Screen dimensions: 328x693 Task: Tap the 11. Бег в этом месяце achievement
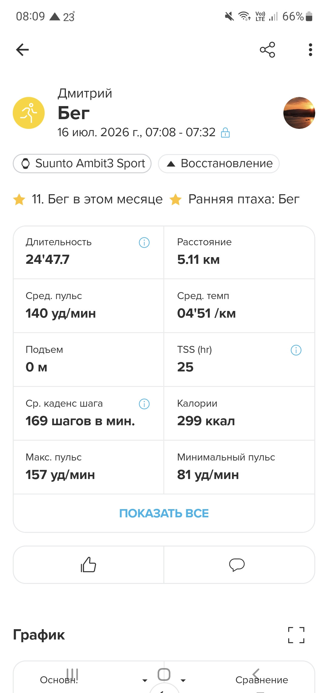coord(88,199)
